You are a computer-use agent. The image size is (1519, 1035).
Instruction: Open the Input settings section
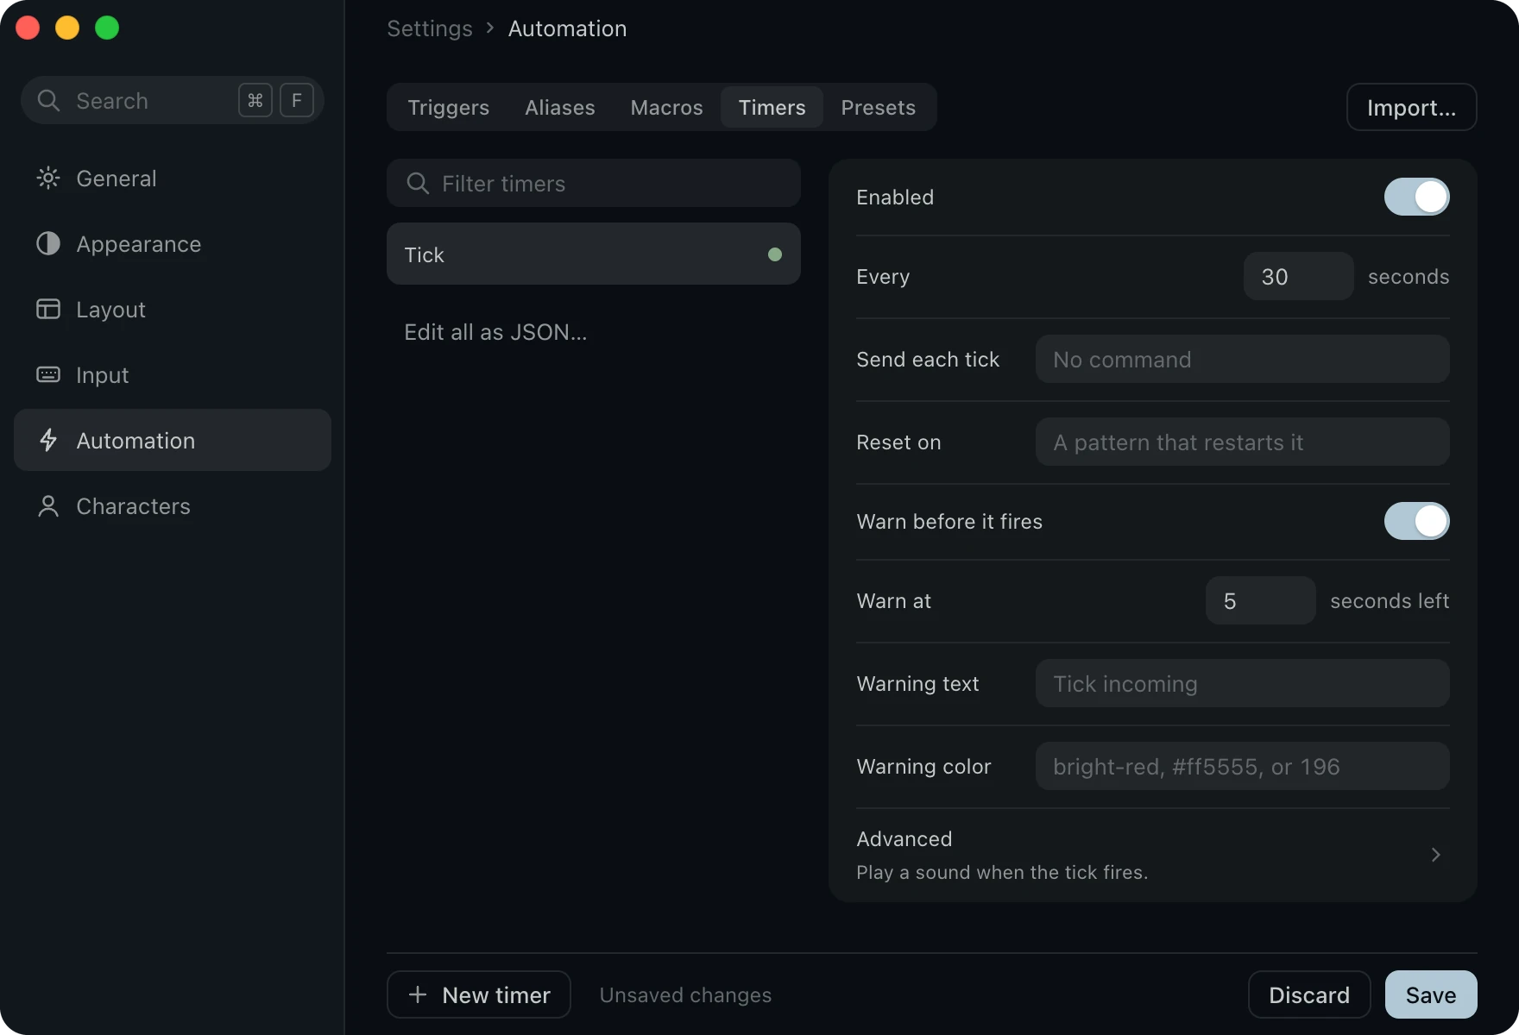[173, 375]
